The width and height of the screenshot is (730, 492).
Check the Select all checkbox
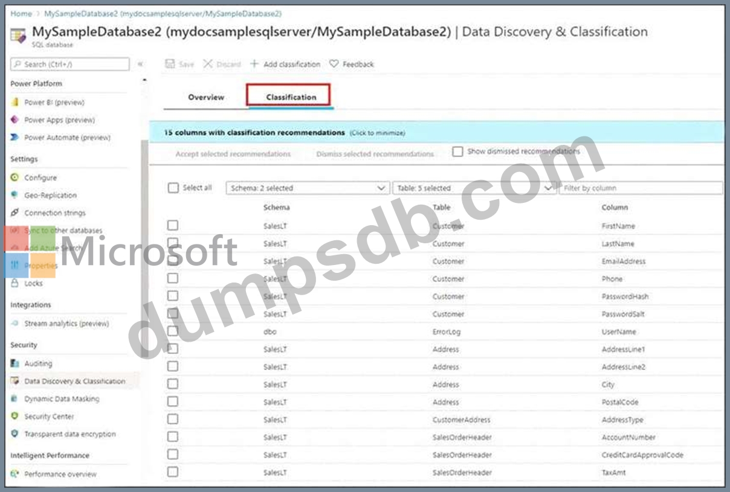point(173,188)
